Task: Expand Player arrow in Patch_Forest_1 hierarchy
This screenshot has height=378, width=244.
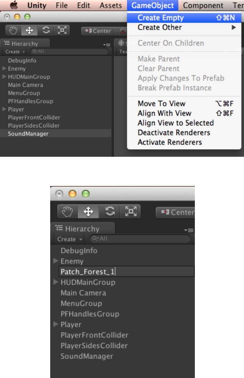Action: [56, 324]
